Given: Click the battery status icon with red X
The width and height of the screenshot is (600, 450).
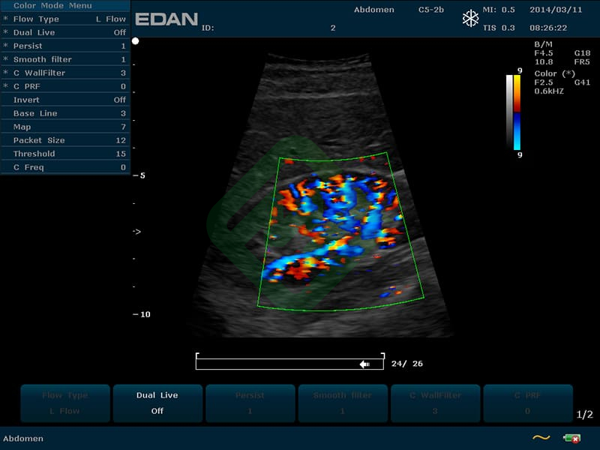Looking at the screenshot, I should [572, 437].
